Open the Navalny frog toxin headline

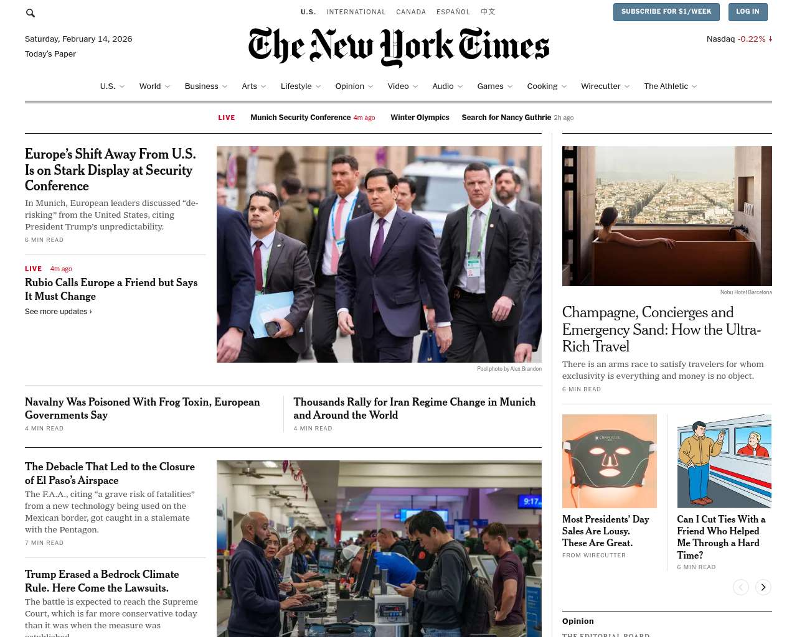(x=143, y=409)
